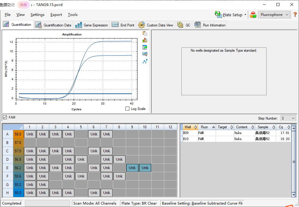Open the Fluorophore dropdown
The width and height of the screenshot is (299, 207).
[x=275, y=15]
